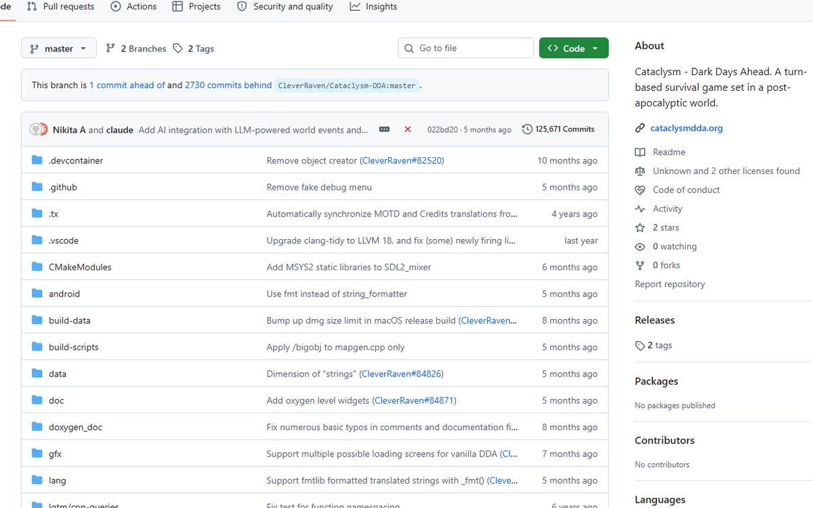Viewport: 813px width, 508px height.
Task: Open the 1 commit ahead of link
Action: [x=127, y=85]
